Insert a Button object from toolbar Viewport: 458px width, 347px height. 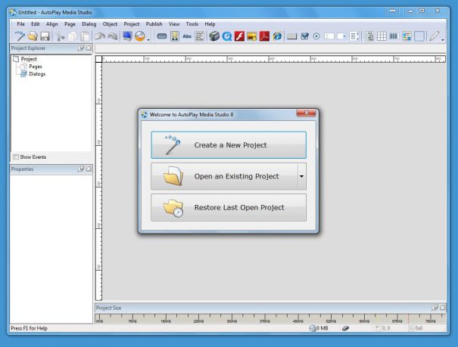coord(162,36)
